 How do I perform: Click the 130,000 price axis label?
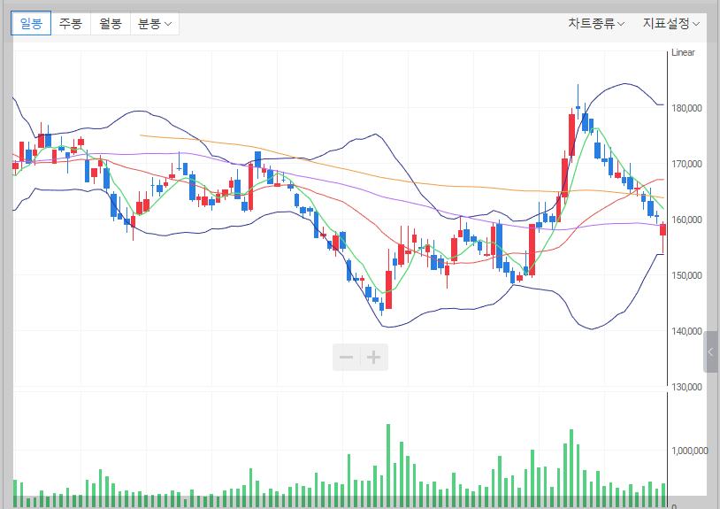pyautogui.click(x=686, y=387)
